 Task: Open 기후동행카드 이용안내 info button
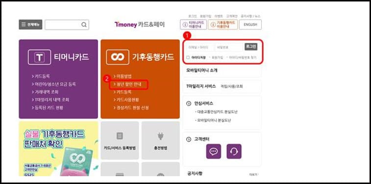[x=223, y=24]
